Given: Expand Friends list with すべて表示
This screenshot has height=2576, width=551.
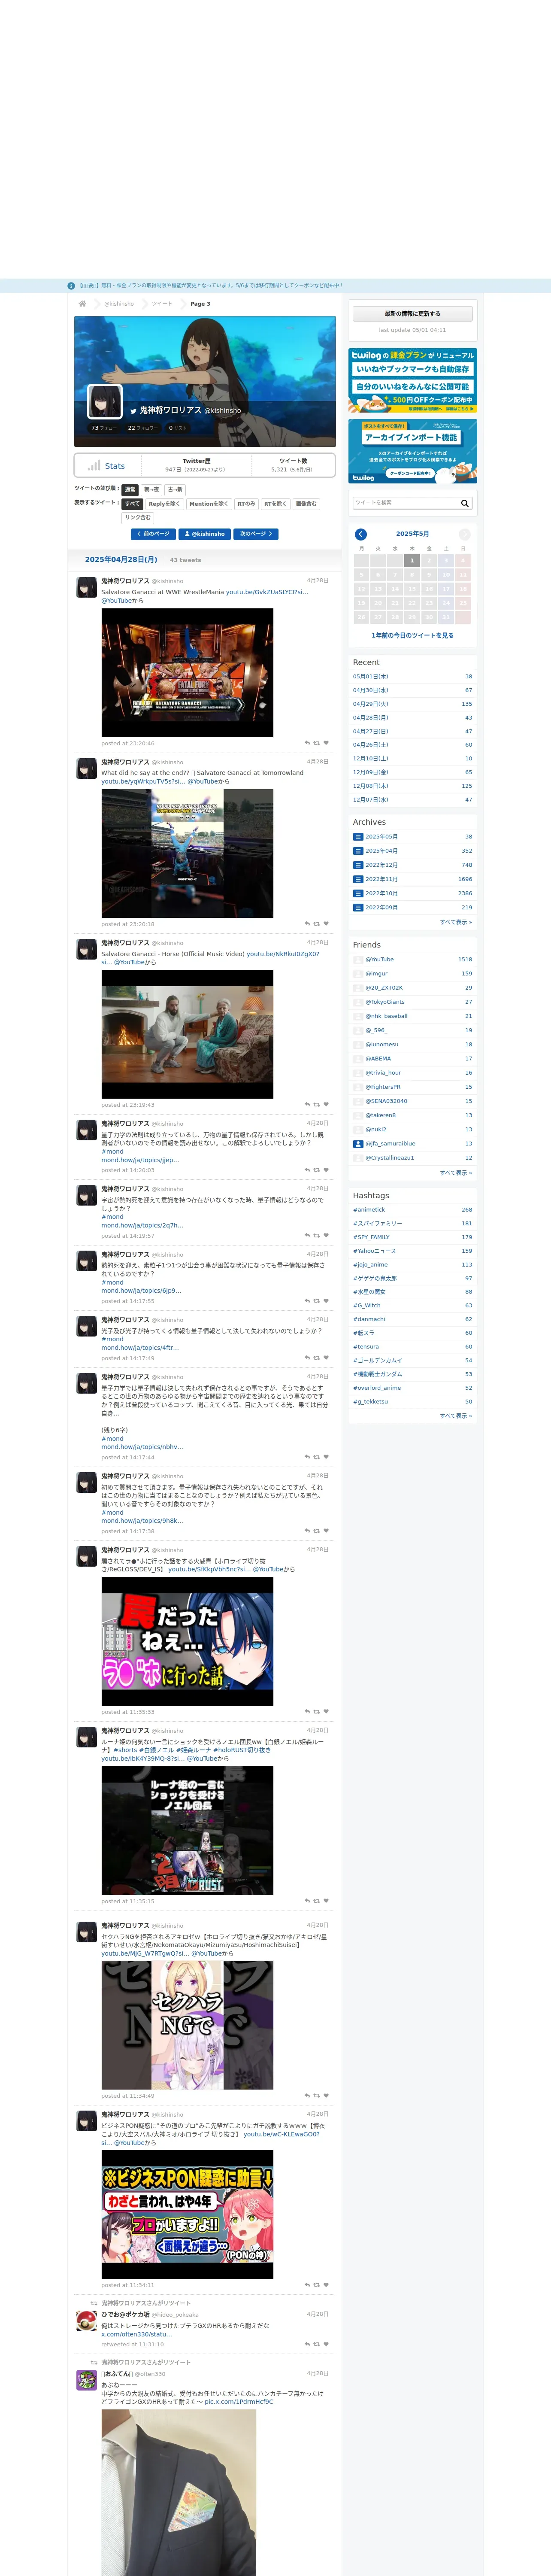Looking at the screenshot, I should (456, 1173).
